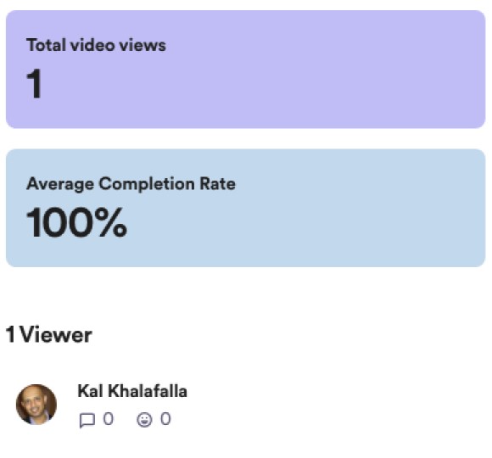Click the smiley reaction emoji icon
Viewport: 492px width, 458px height.
[x=144, y=420]
